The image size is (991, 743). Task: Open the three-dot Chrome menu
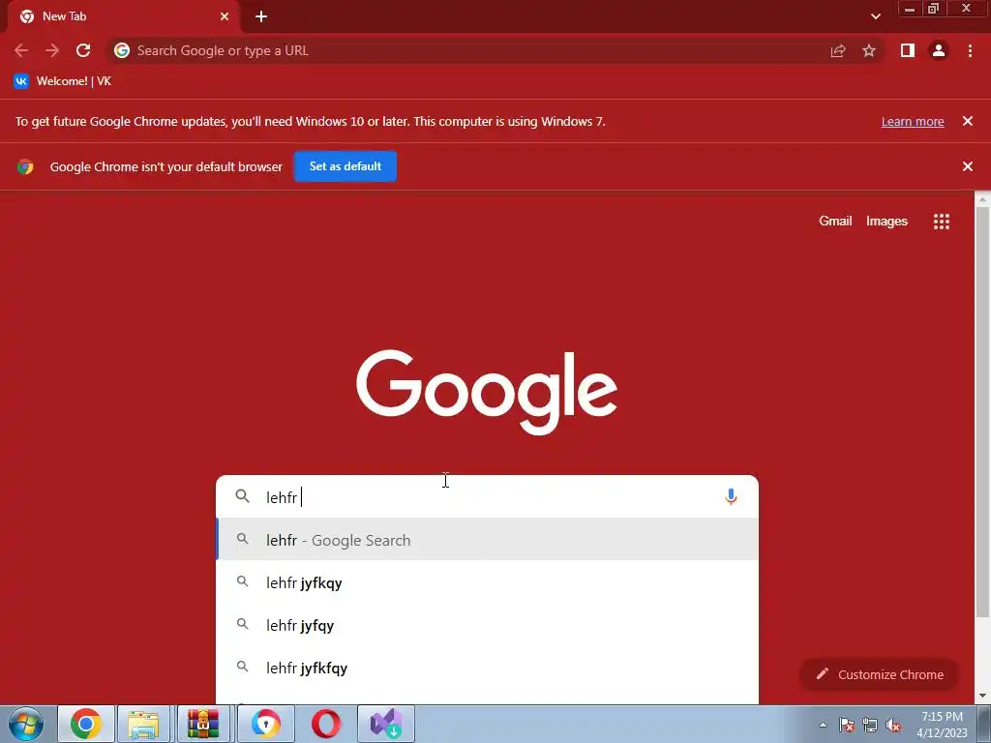click(x=970, y=50)
